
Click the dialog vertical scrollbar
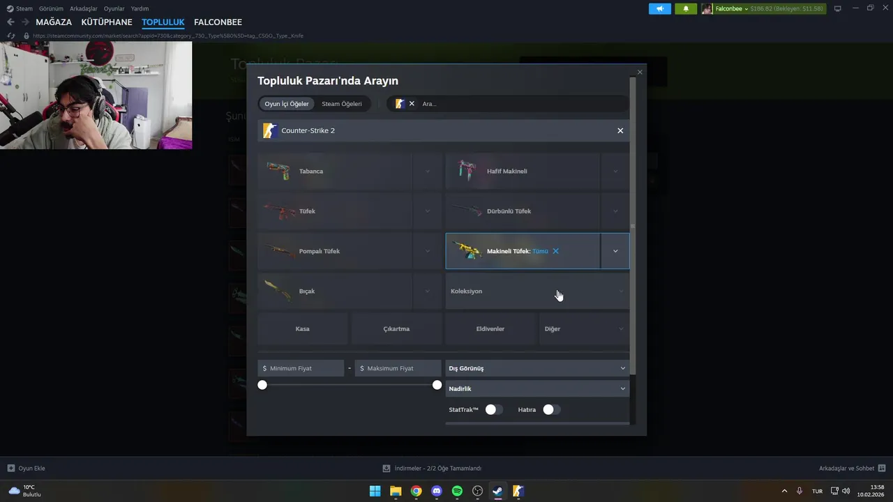pos(633,227)
